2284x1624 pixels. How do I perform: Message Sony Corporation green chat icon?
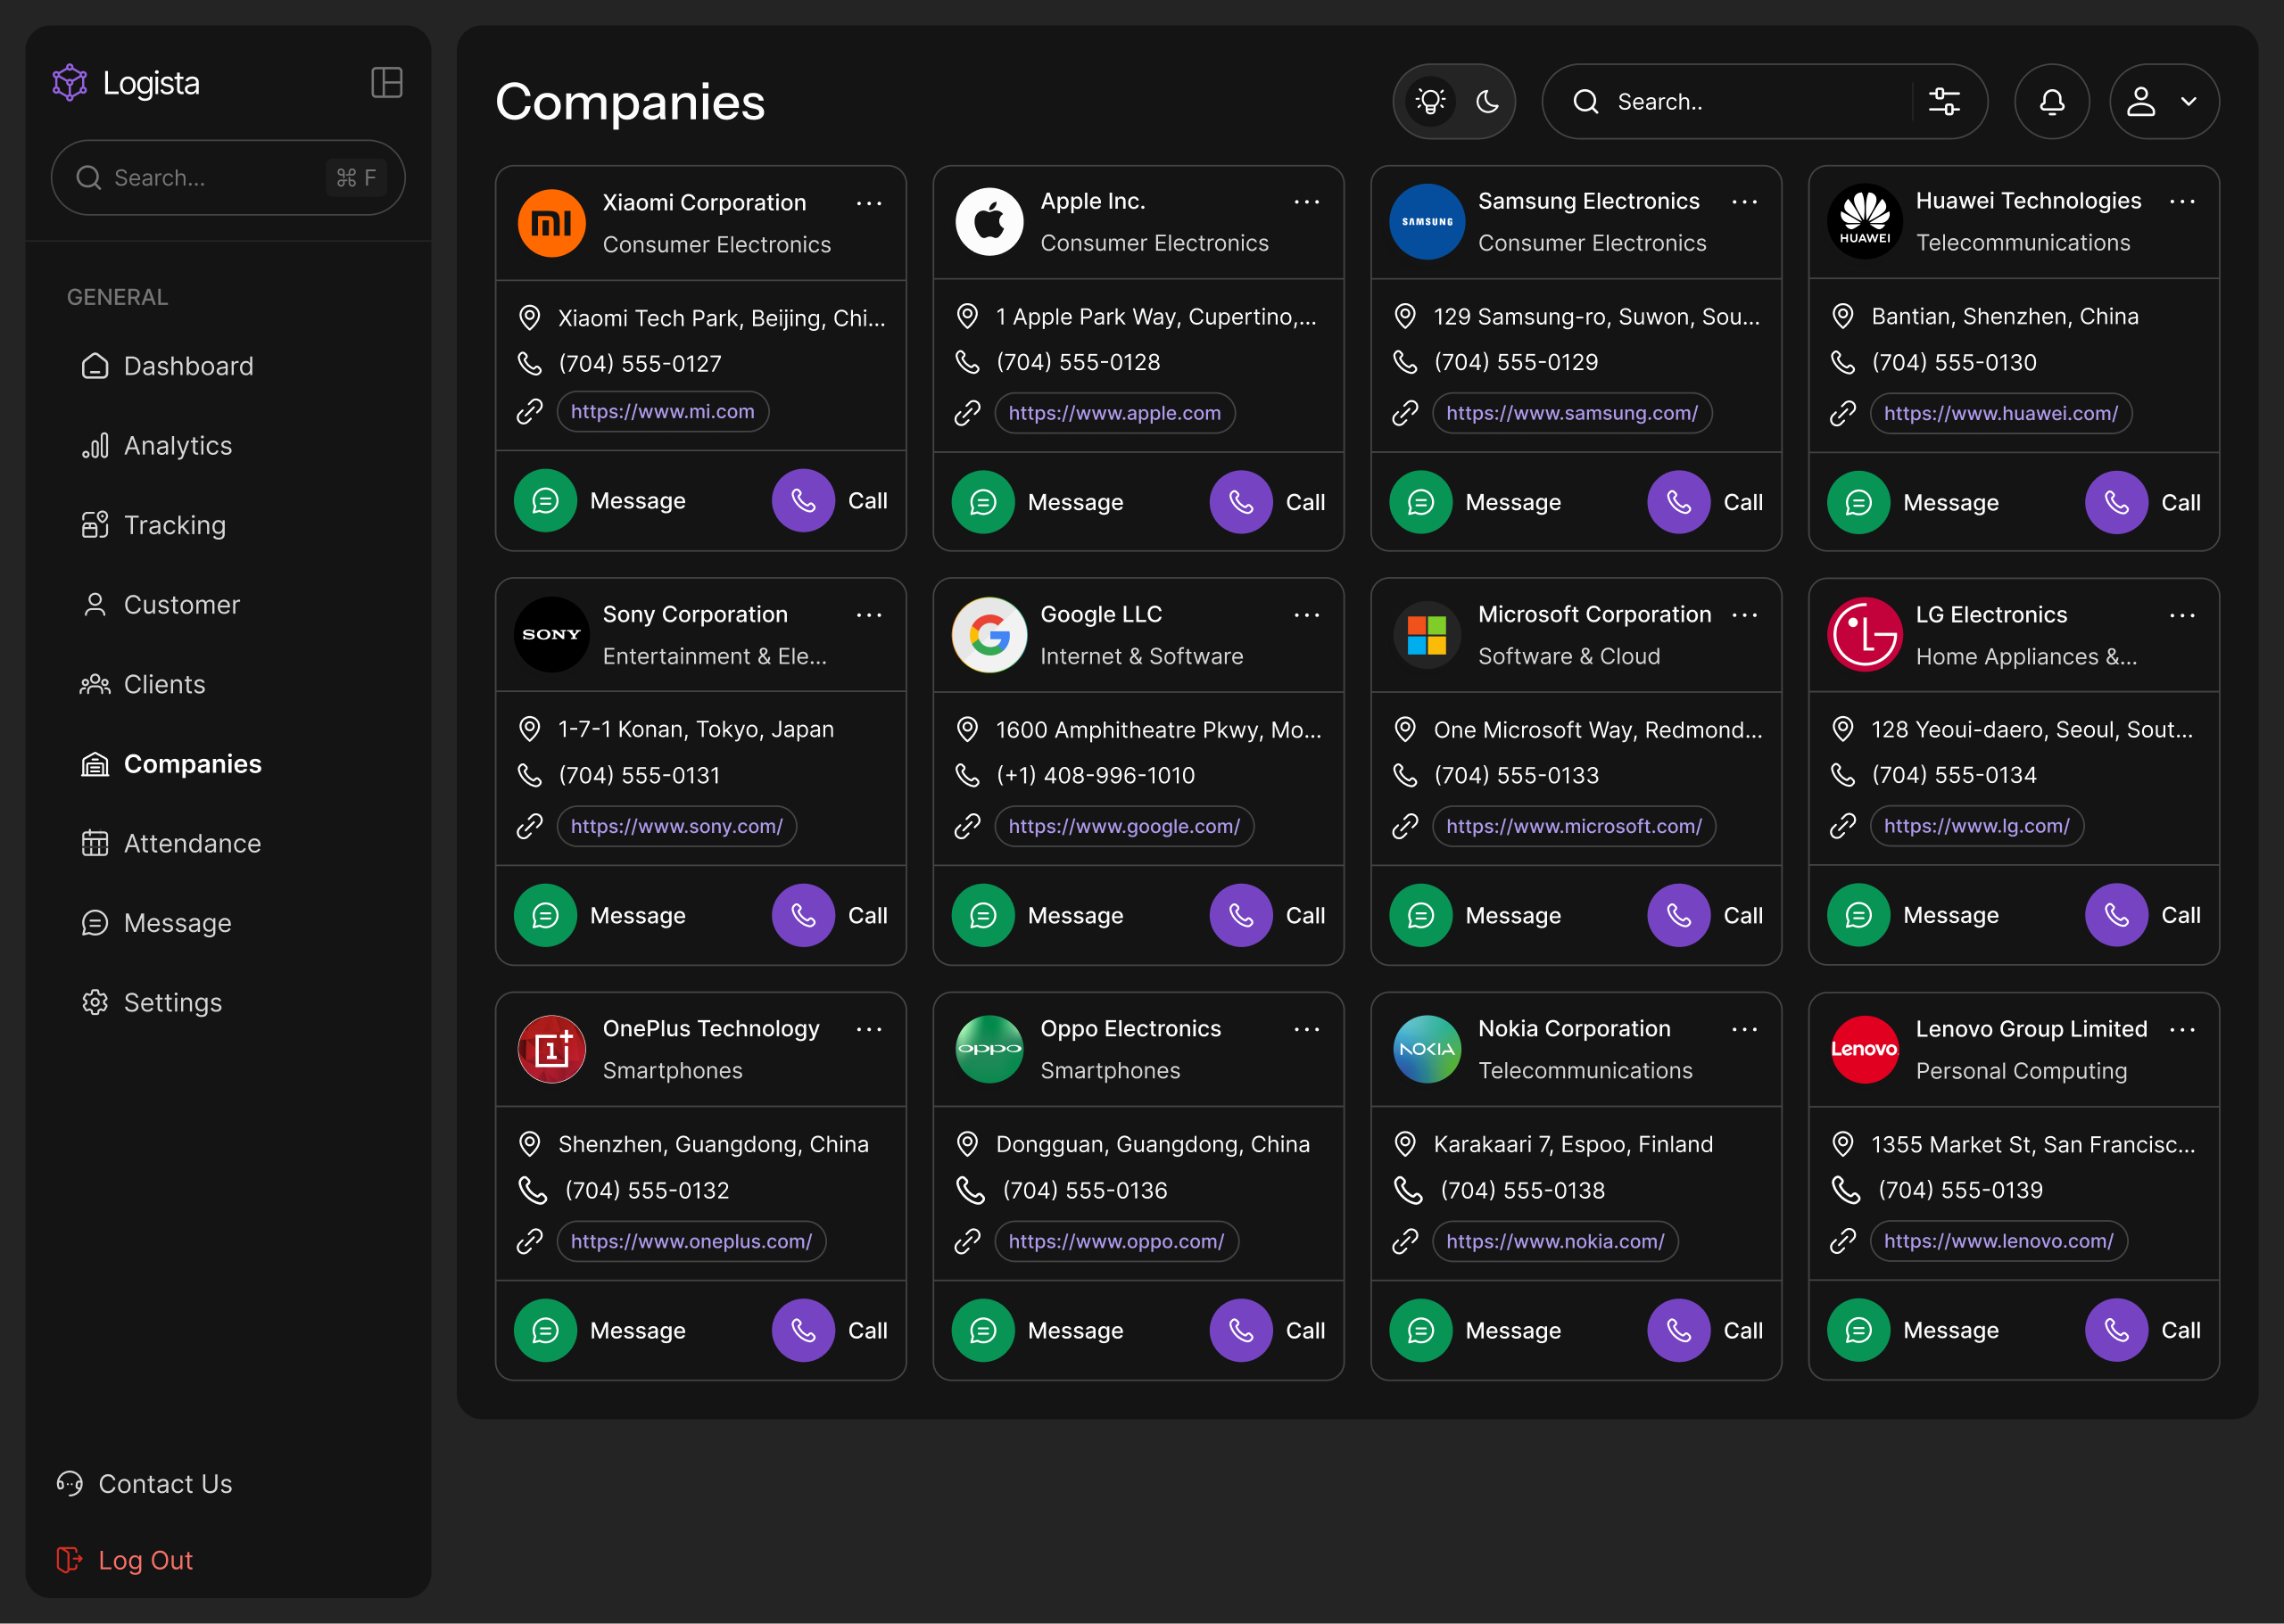pos(545,915)
